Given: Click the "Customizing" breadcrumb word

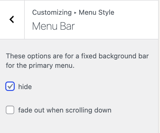Looking at the screenshot, I should coord(52,12).
